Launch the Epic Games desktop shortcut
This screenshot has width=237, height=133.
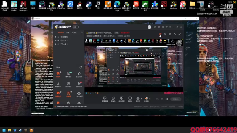point(98,5)
